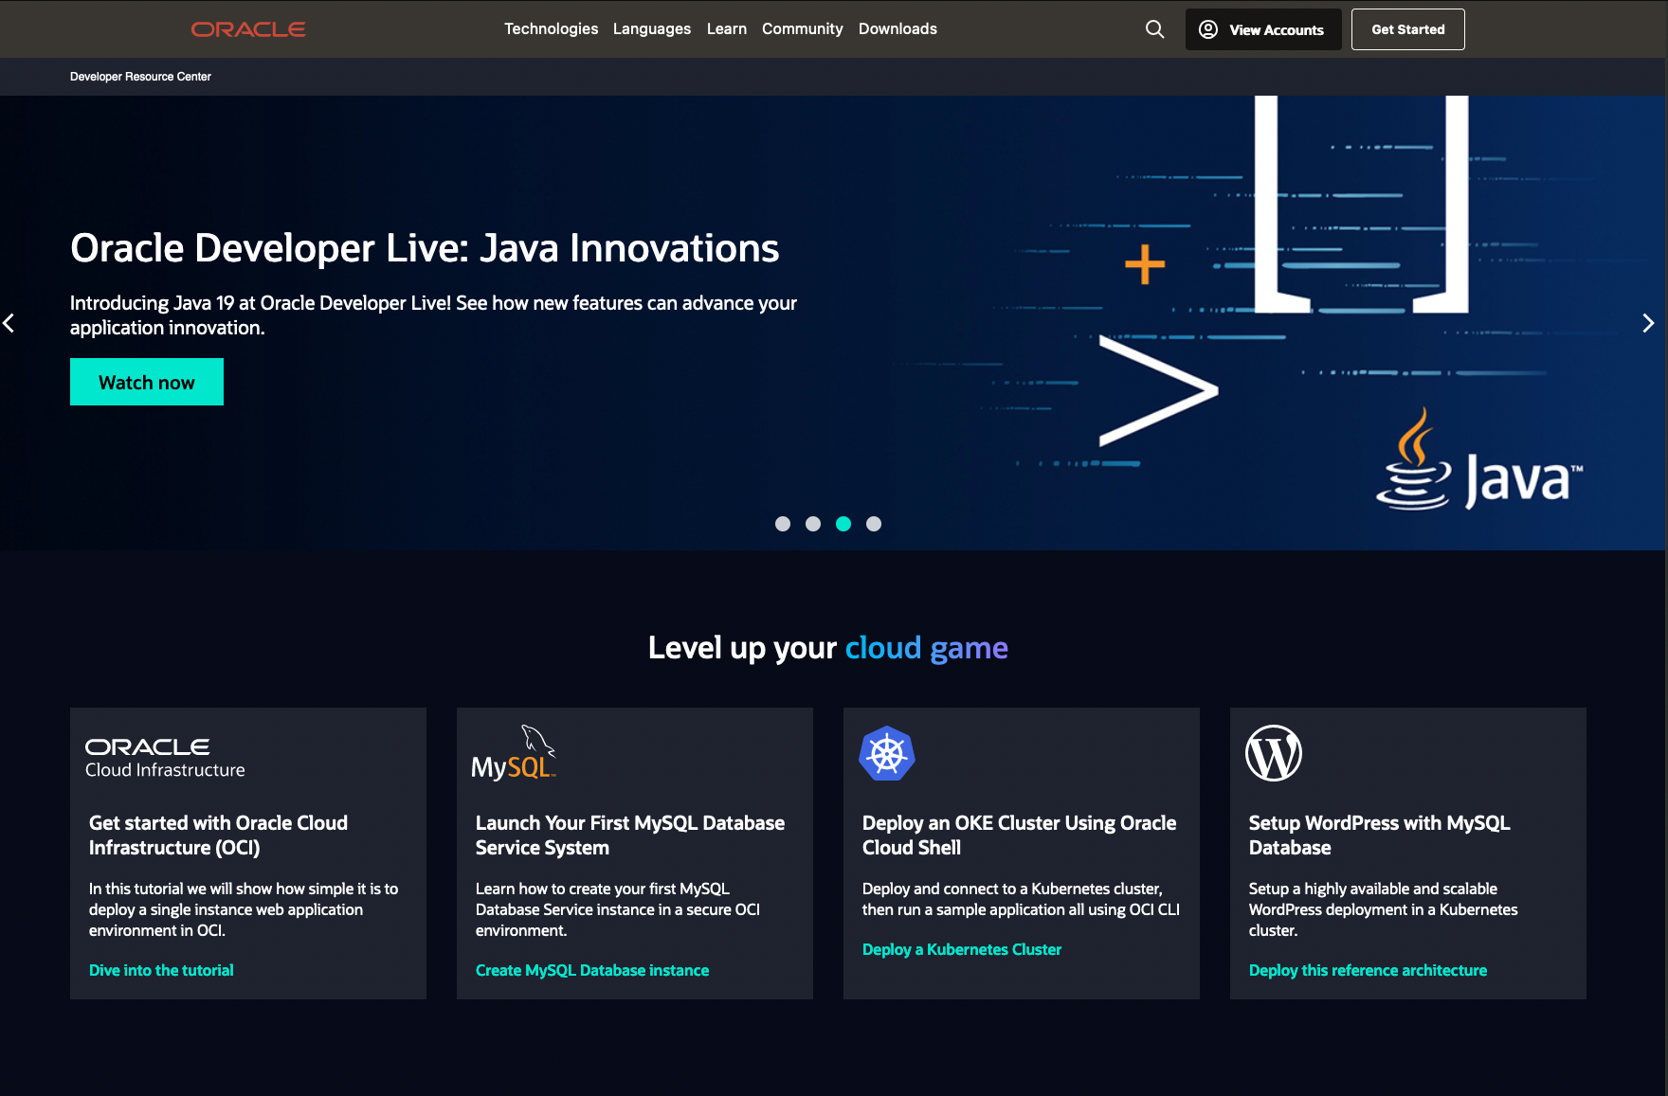Click the Oracle Cloud Infrastructure logo
Viewport: 1668px width, 1096px height.
(x=165, y=755)
